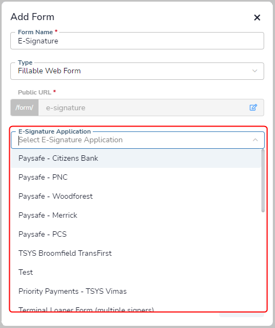Close the Add Form dialog

[257, 17]
